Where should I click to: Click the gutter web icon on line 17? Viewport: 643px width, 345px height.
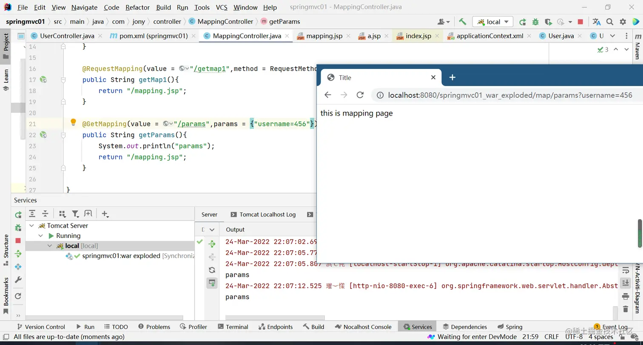43,79
